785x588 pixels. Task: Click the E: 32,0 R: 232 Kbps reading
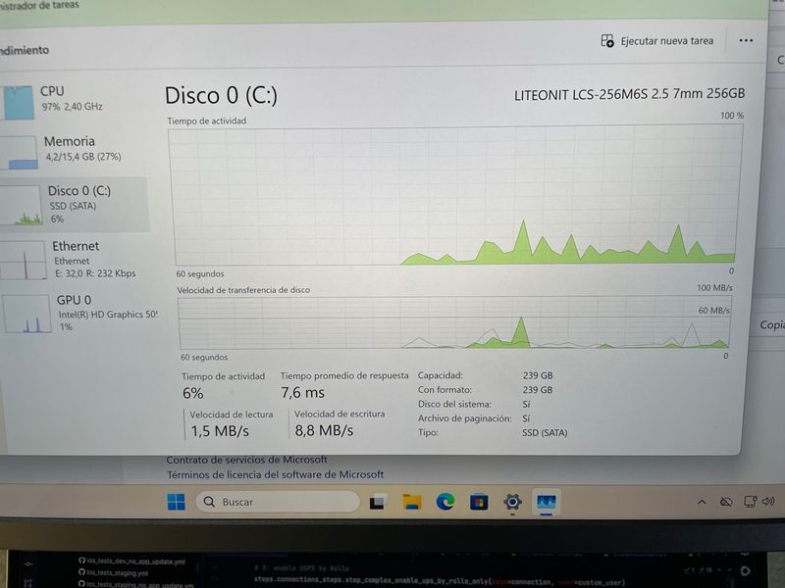coord(95,273)
